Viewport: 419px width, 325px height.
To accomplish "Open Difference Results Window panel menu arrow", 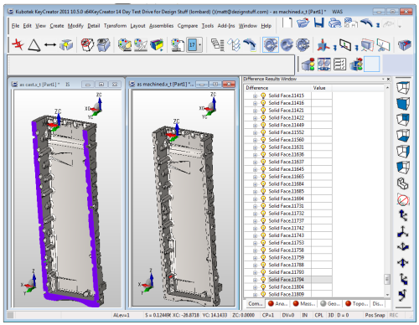I will coord(383,80).
